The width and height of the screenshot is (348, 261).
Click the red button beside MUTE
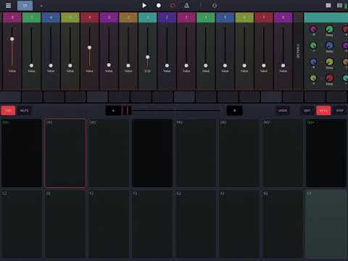pyautogui.click(x=8, y=111)
